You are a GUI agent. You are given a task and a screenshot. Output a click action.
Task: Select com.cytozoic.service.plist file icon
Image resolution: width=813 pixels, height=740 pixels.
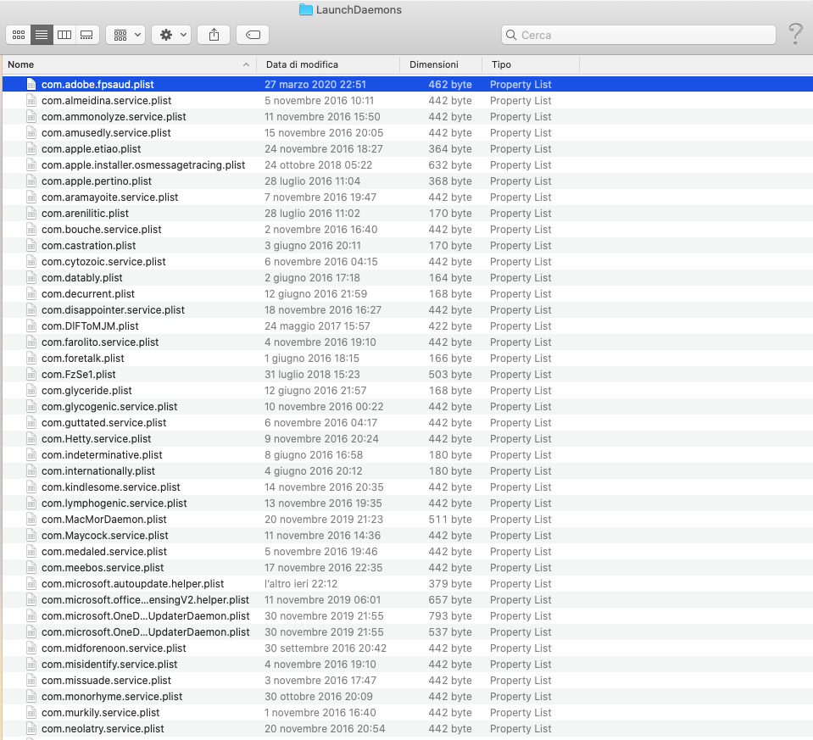point(31,261)
